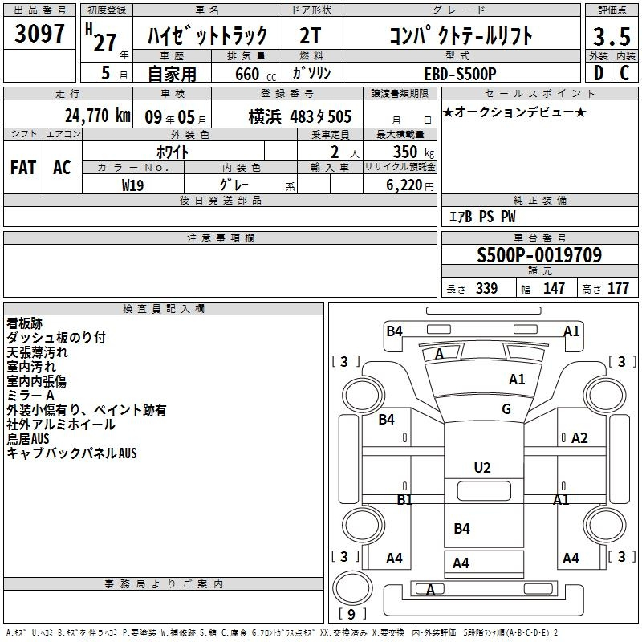Click the spare tire value [9]

(x=351, y=614)
